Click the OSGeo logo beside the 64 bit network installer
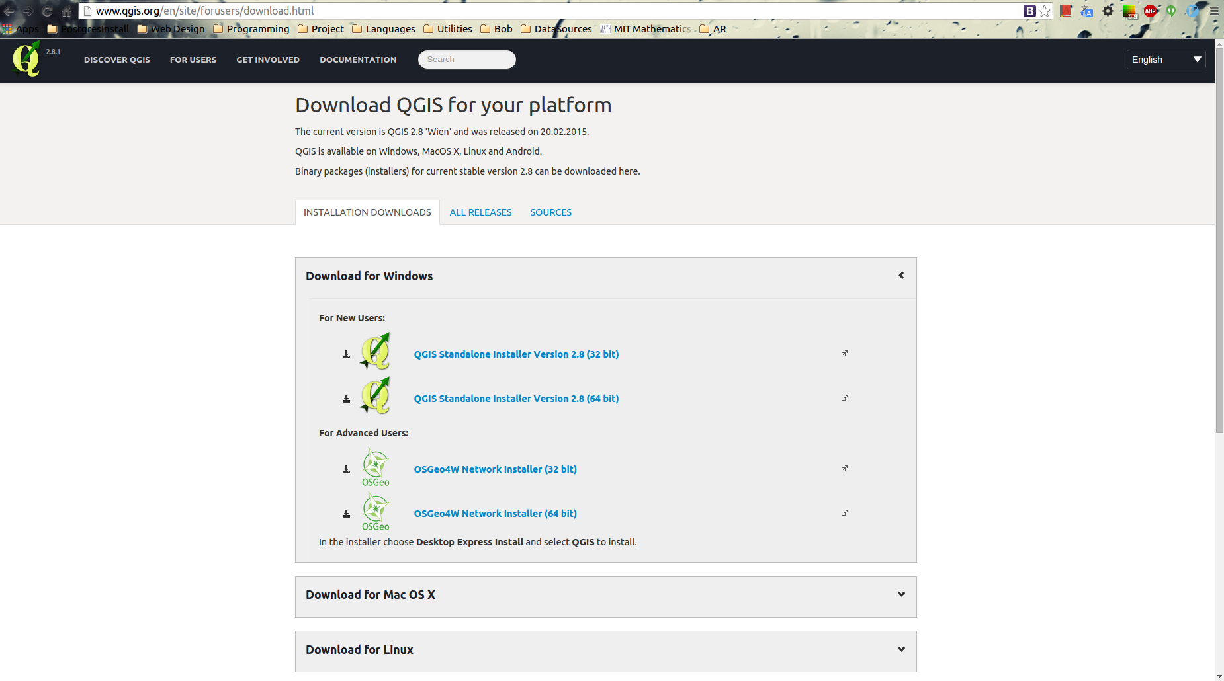This screenshot has width=1224, height=681. [376, 512]
